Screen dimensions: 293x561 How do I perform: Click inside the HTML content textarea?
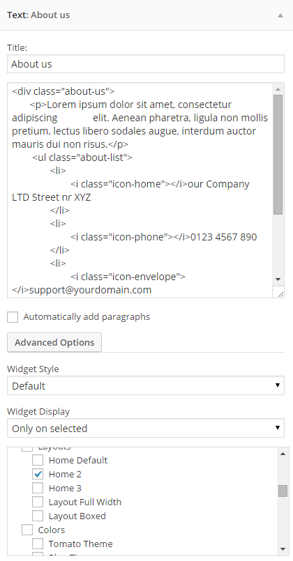point(140,190)
